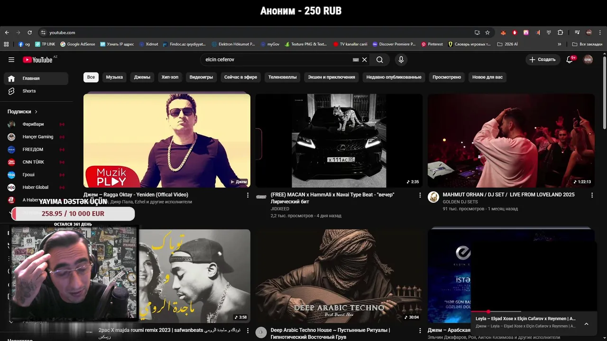607x341 pixels.
Task: Expand the Подписки section
Action: click(23, 112)
